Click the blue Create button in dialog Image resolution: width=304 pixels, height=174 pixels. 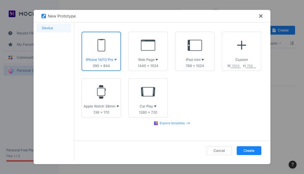click(249, 151)
